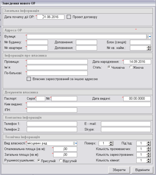Choose the Чоловіча gender option

(x=109, y=67)
